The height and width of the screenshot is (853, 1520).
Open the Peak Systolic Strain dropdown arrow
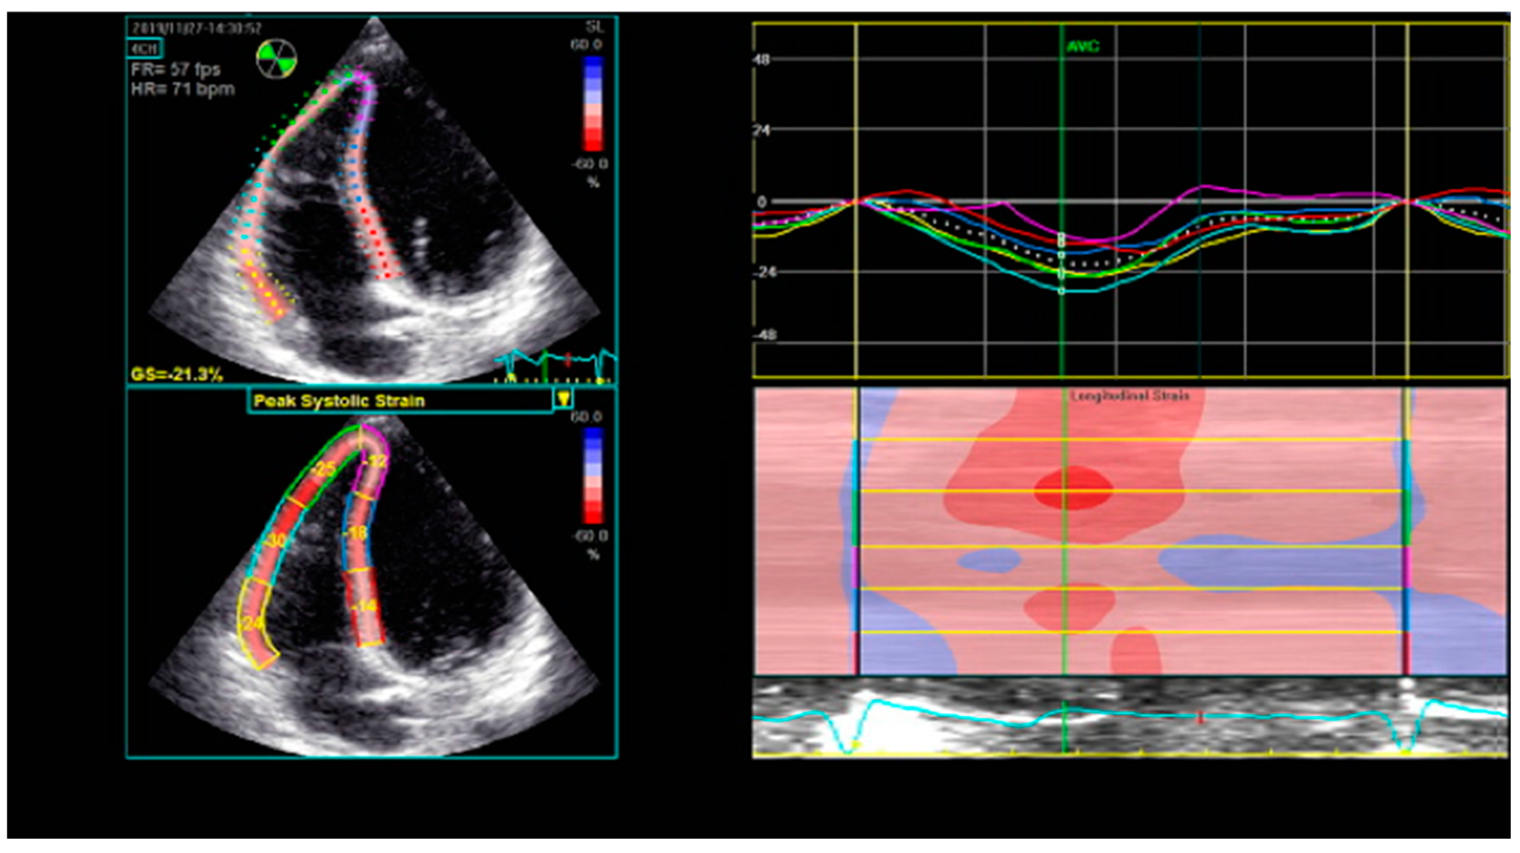563,400
